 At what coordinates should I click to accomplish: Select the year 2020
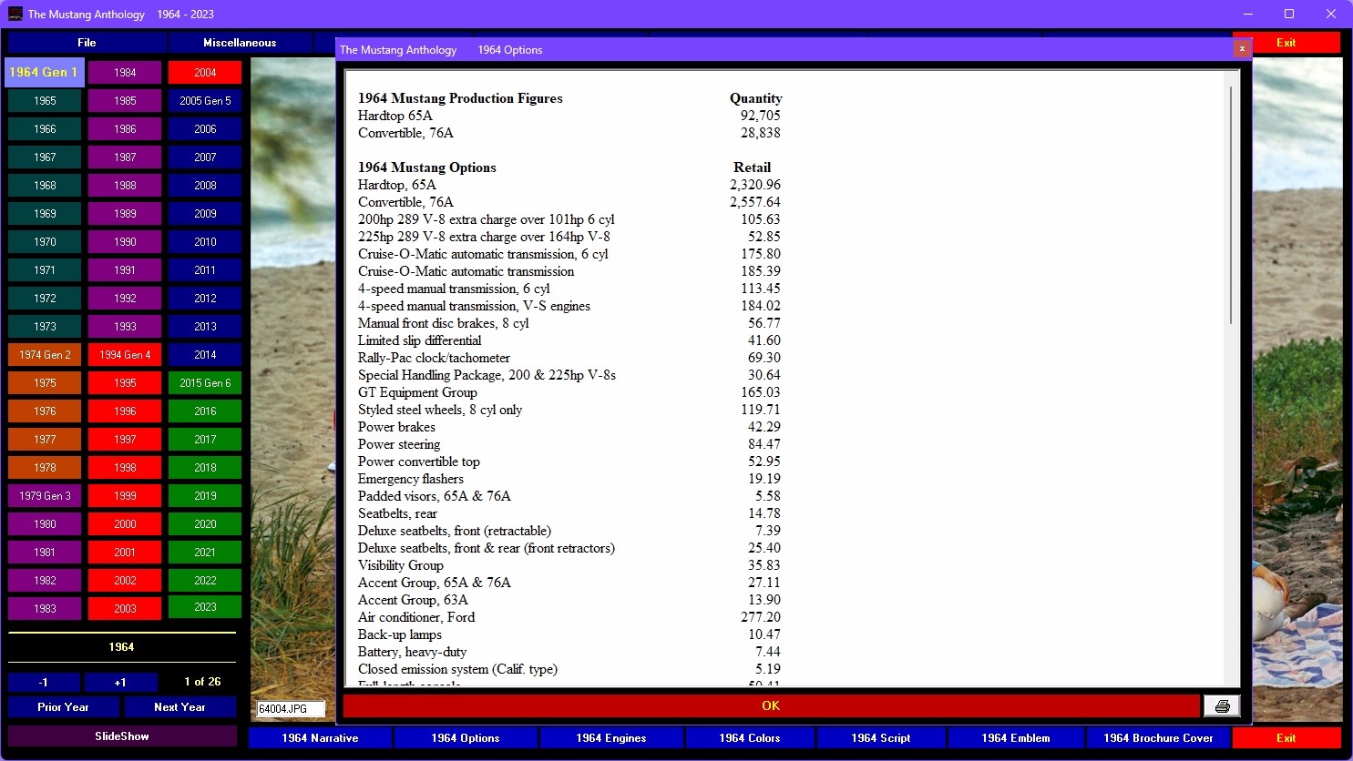(205, 524)
